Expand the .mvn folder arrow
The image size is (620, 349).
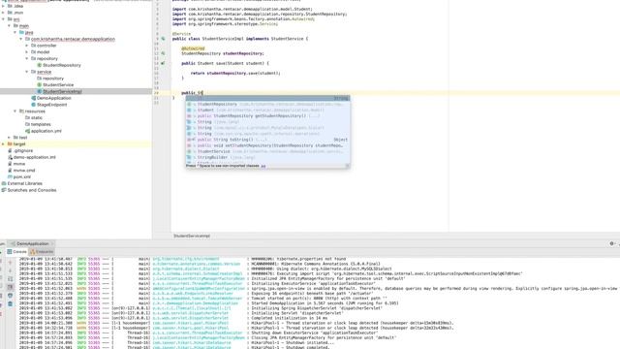(3, 13)
